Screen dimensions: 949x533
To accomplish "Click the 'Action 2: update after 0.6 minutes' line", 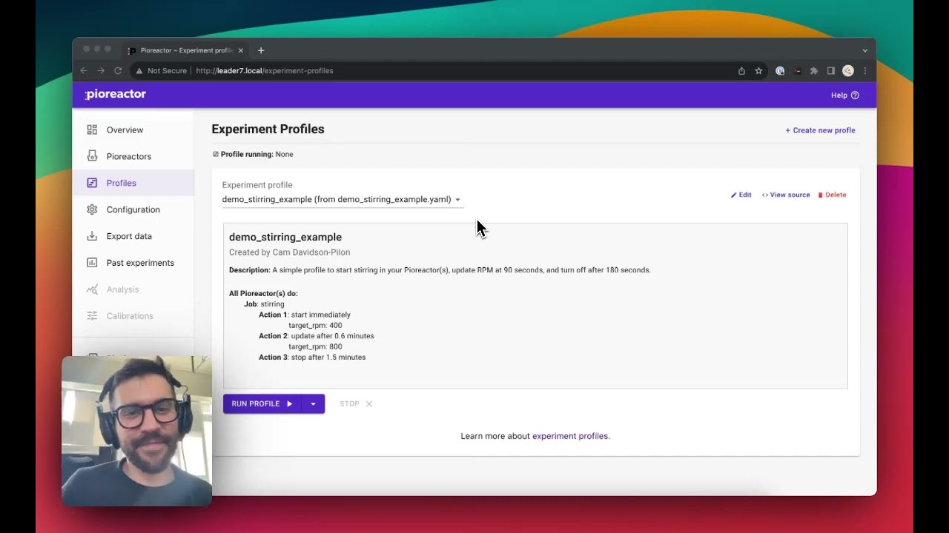I will 317,336.
